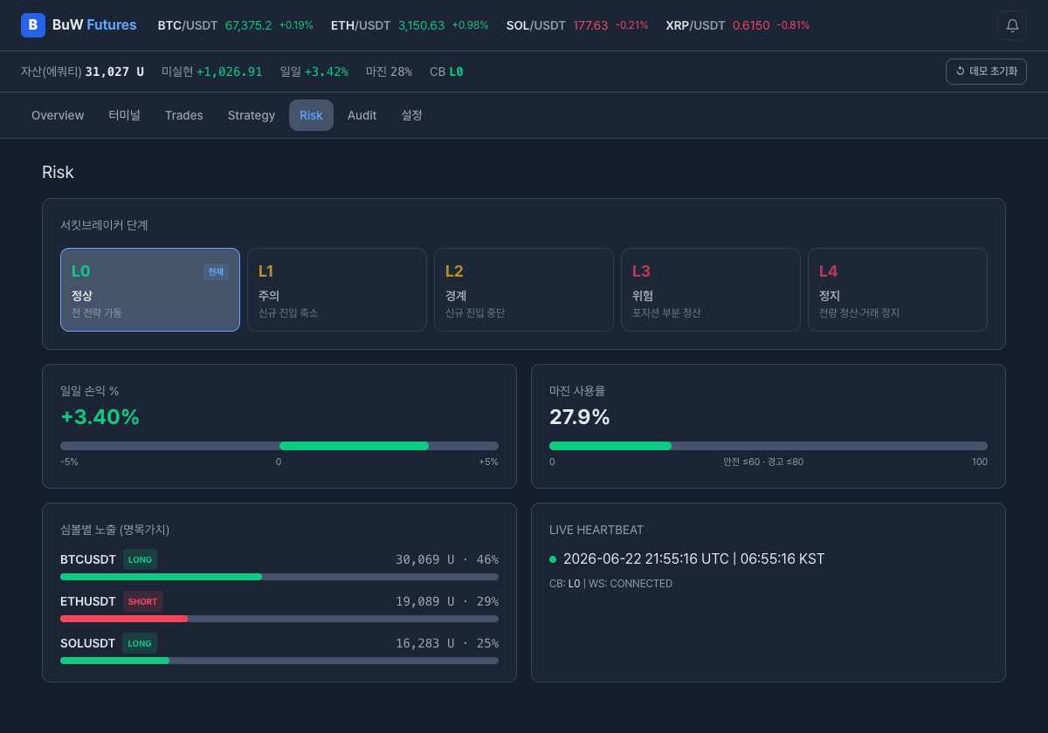Image resolution: width=1048 pixels, height=733 pixels.
Task: Click the ETHUSDT SHORT badge
Action: pyautogui.click(x=143, y=601)
